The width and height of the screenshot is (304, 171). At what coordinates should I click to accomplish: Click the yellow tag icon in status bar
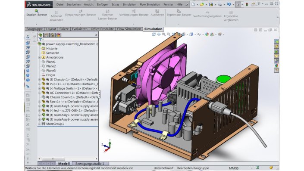pos(271,168)
